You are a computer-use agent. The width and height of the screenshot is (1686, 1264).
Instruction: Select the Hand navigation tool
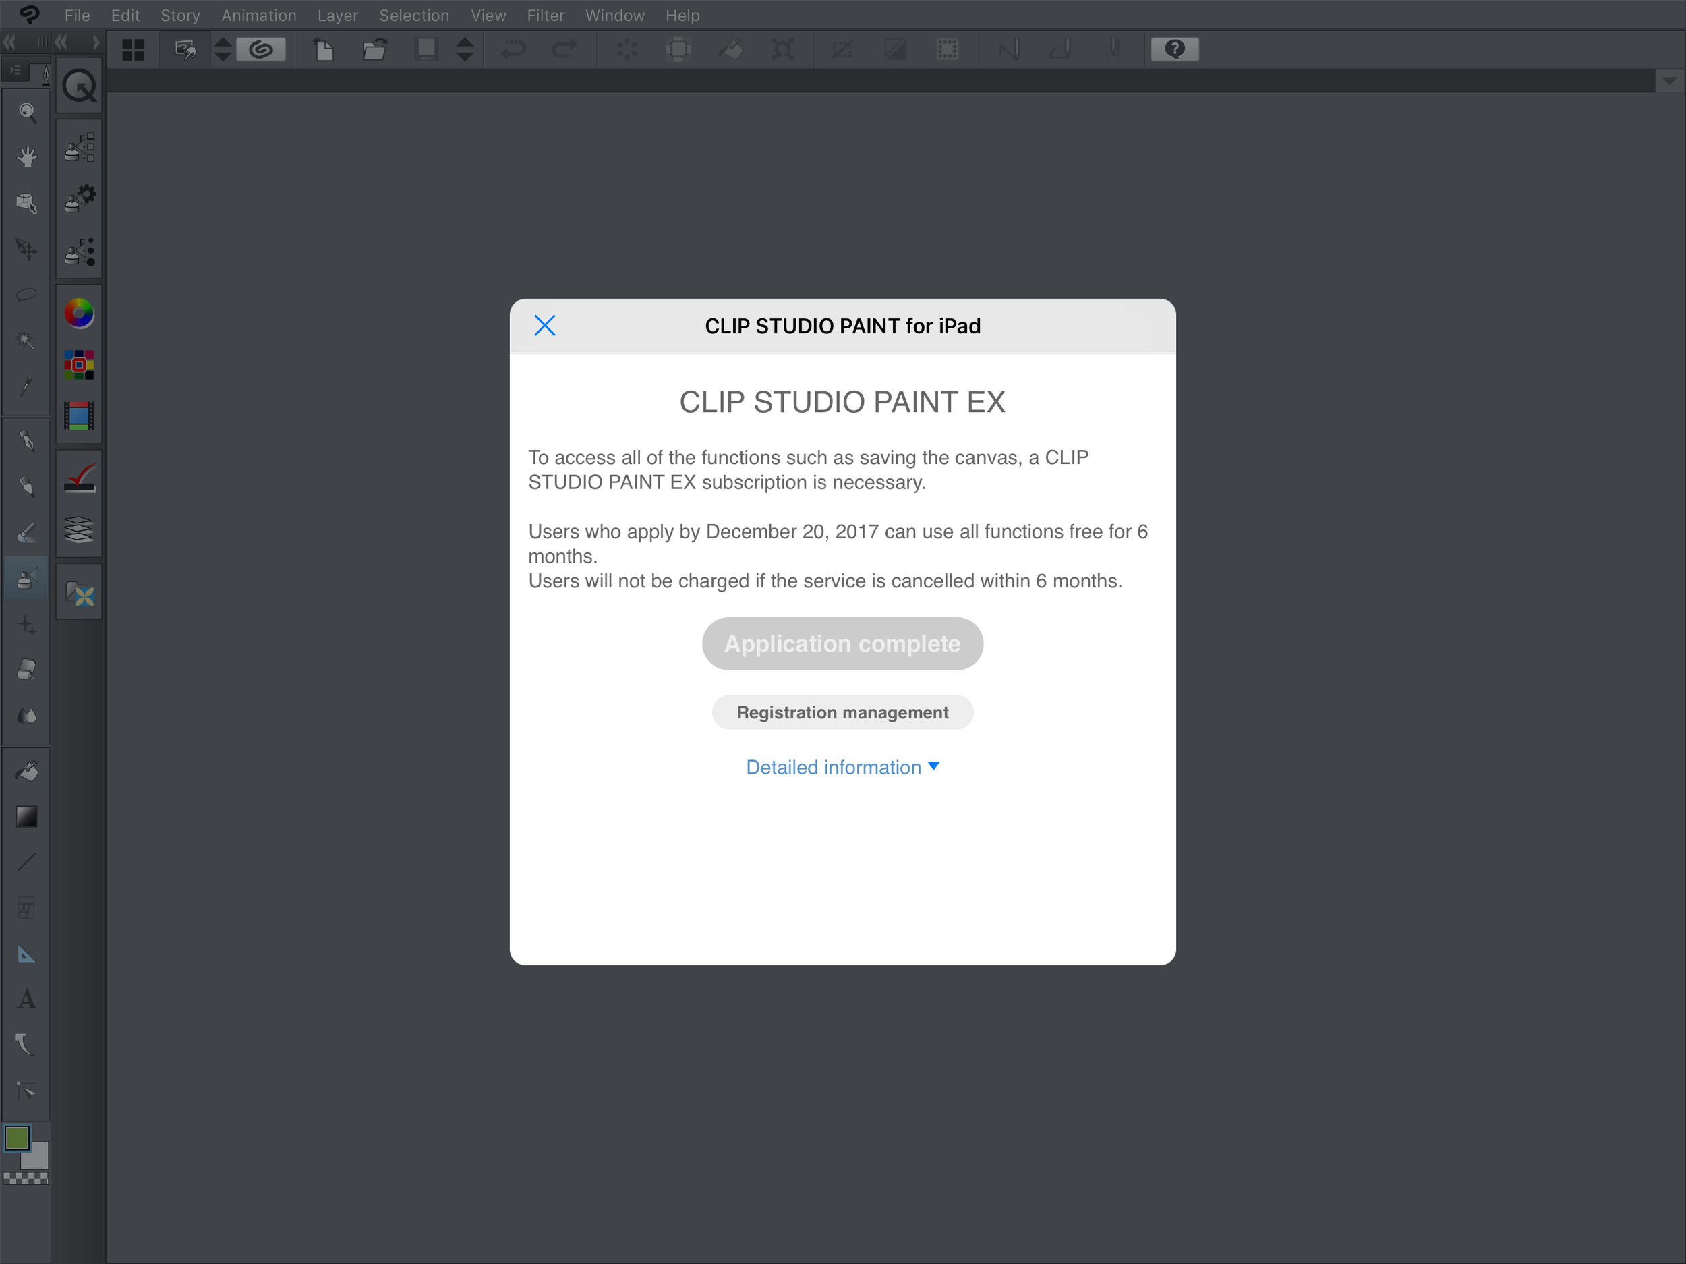click(27, 156)
